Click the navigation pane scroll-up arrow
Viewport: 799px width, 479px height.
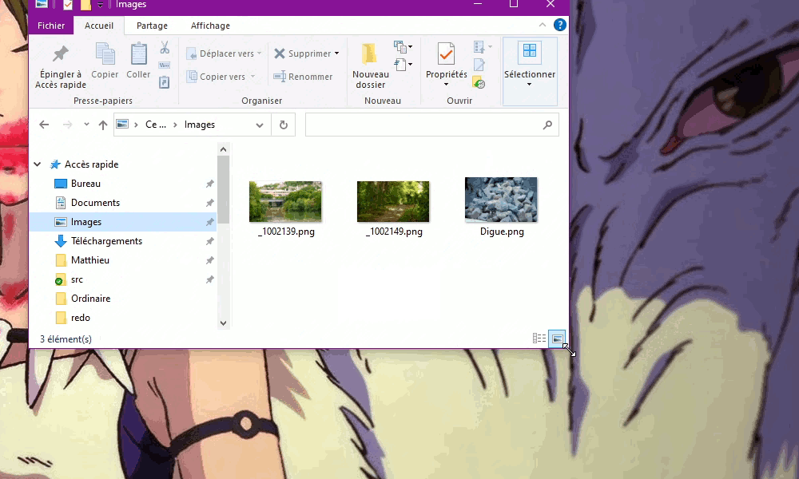point(223,149)
